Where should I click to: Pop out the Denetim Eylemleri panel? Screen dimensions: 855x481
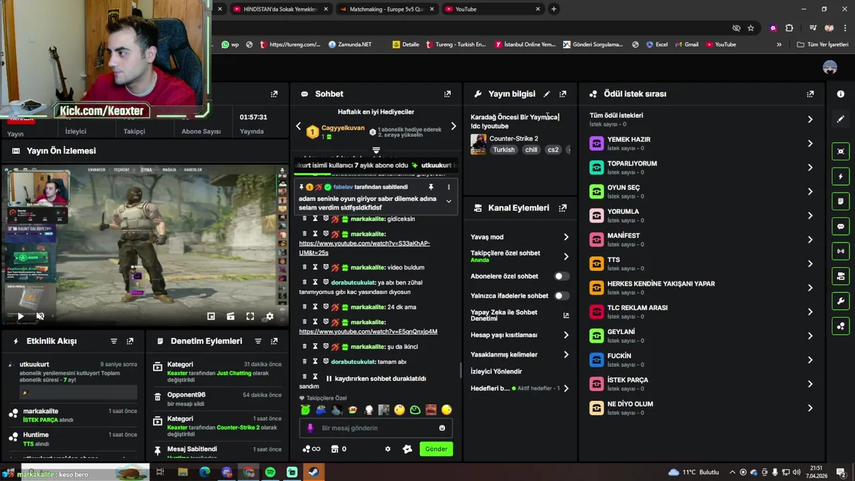274,341
